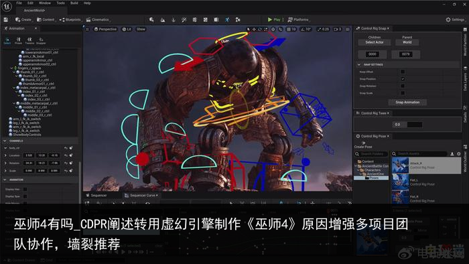Open the Window menu
The image size is (469, 264).
[45, 3]
